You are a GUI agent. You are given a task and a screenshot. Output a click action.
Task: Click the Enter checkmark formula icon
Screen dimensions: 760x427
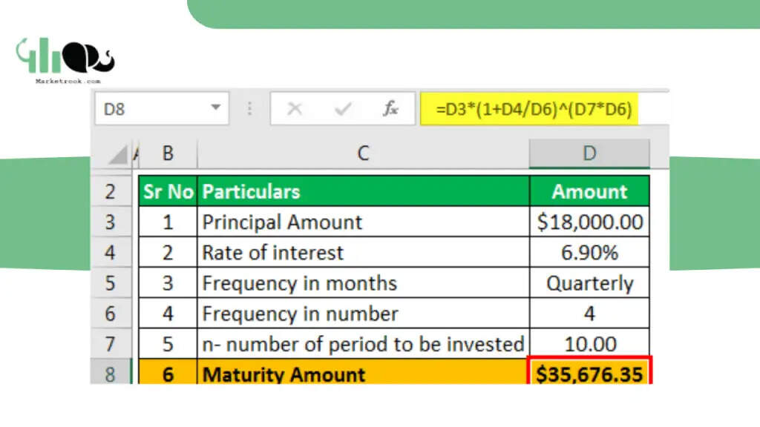(343, 109)
